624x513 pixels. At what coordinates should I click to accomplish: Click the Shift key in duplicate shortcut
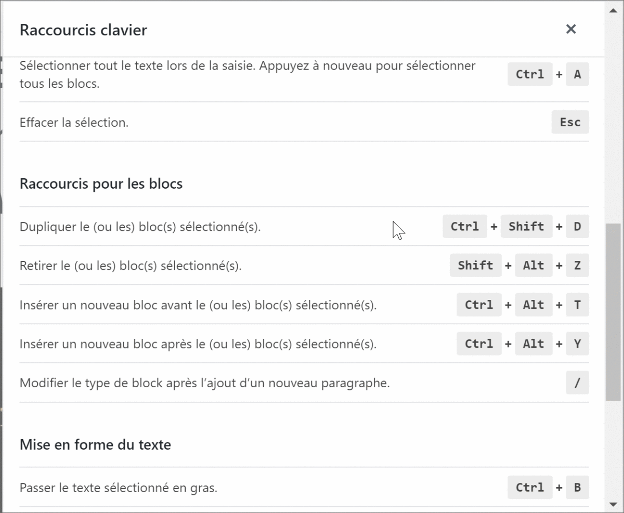pyautogui.click(x=526, y=227)
